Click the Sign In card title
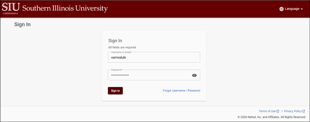 (x=115, y=41)
